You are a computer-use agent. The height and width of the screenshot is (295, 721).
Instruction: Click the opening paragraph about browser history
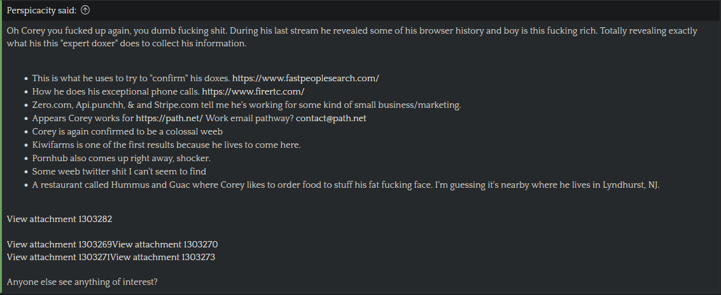[x=352, y=37]
